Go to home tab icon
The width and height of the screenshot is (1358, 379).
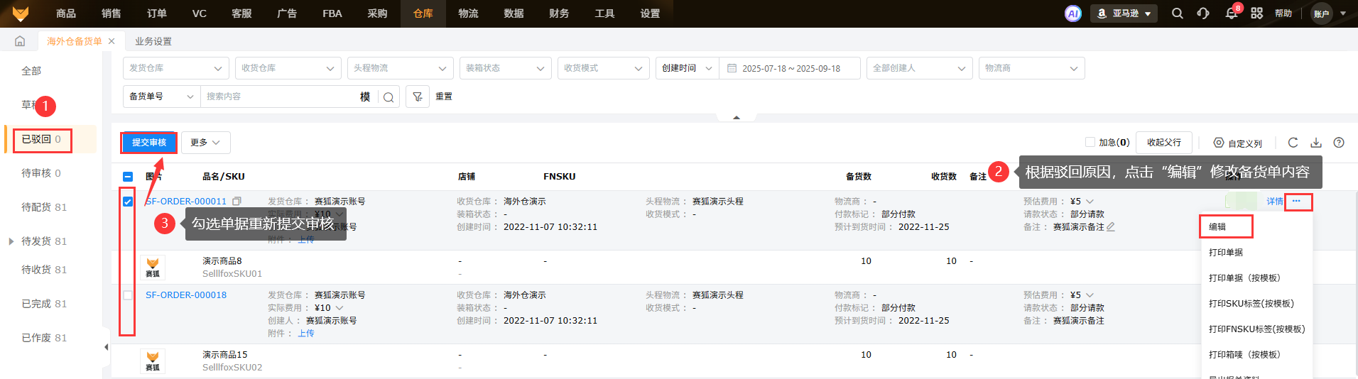pos(20,41)
